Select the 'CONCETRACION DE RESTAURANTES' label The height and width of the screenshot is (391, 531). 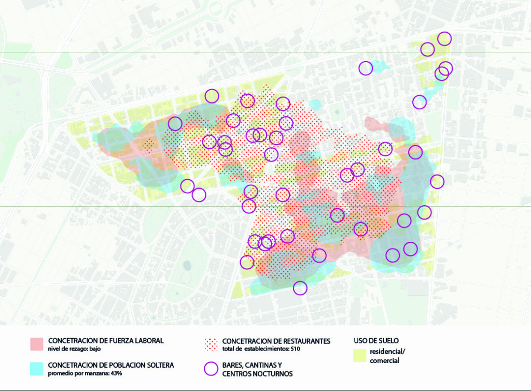tap(276, 341)
